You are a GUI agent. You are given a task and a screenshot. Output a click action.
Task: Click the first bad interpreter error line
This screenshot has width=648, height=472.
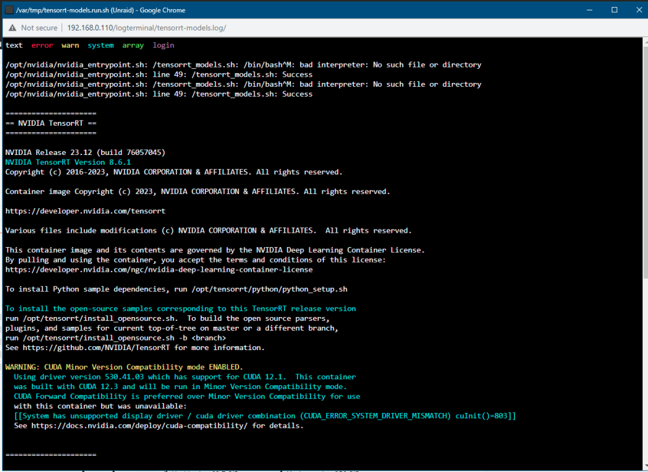click(x=244, y=65)
